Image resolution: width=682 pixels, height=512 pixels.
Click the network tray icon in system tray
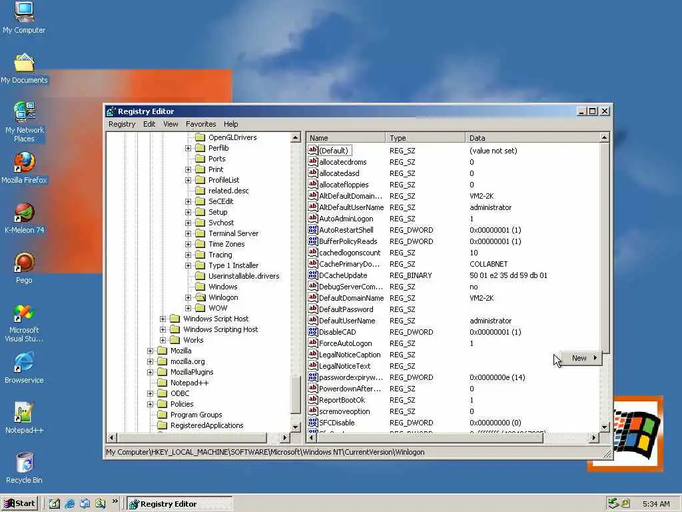[x=613, y=503]
